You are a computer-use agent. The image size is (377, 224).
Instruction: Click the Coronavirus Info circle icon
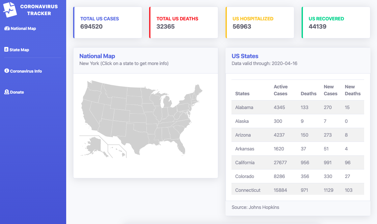coord(7,71)
